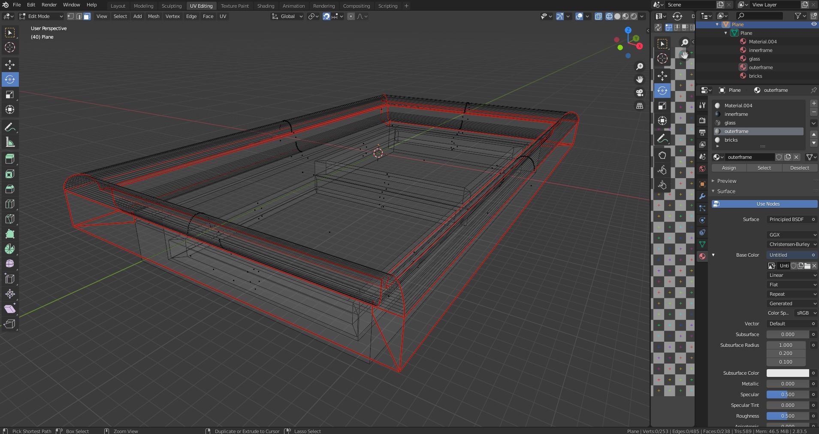Expand the Preview panel

(726, 181)
